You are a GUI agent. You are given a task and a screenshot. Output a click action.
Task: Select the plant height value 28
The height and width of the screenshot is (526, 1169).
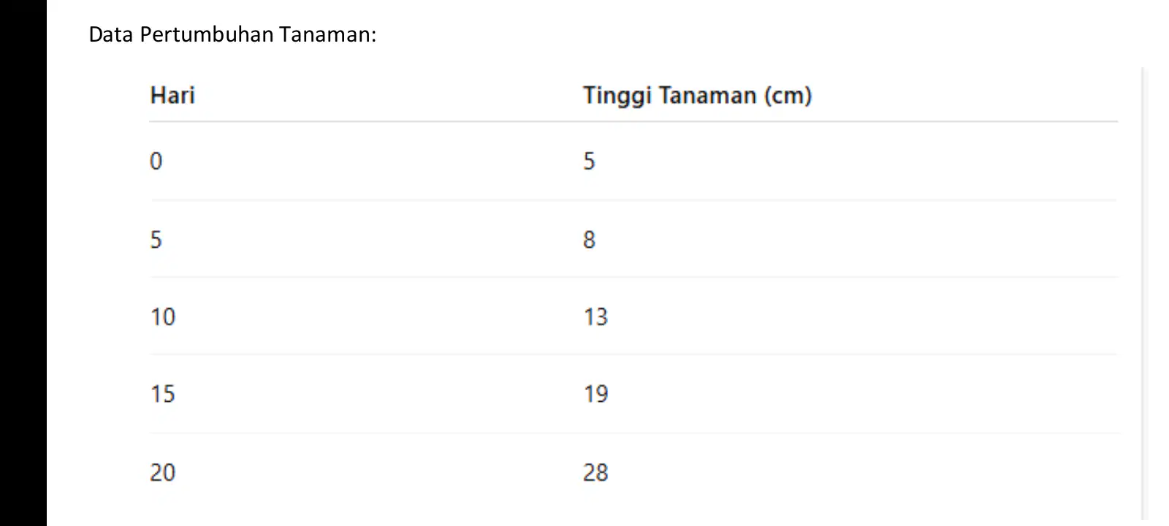pyautogui.click(x=595, y=472)
